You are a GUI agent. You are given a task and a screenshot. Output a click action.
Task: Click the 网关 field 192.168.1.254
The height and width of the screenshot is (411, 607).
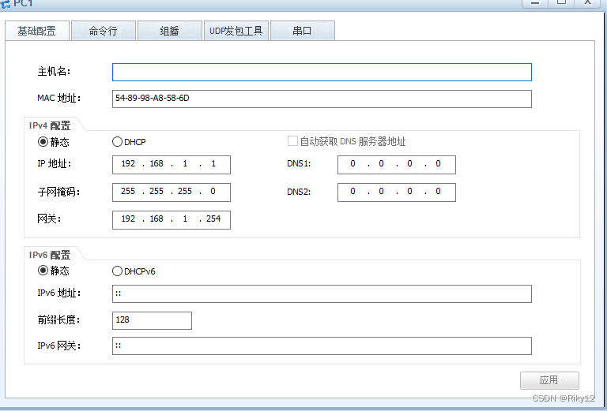pos(171,220)
